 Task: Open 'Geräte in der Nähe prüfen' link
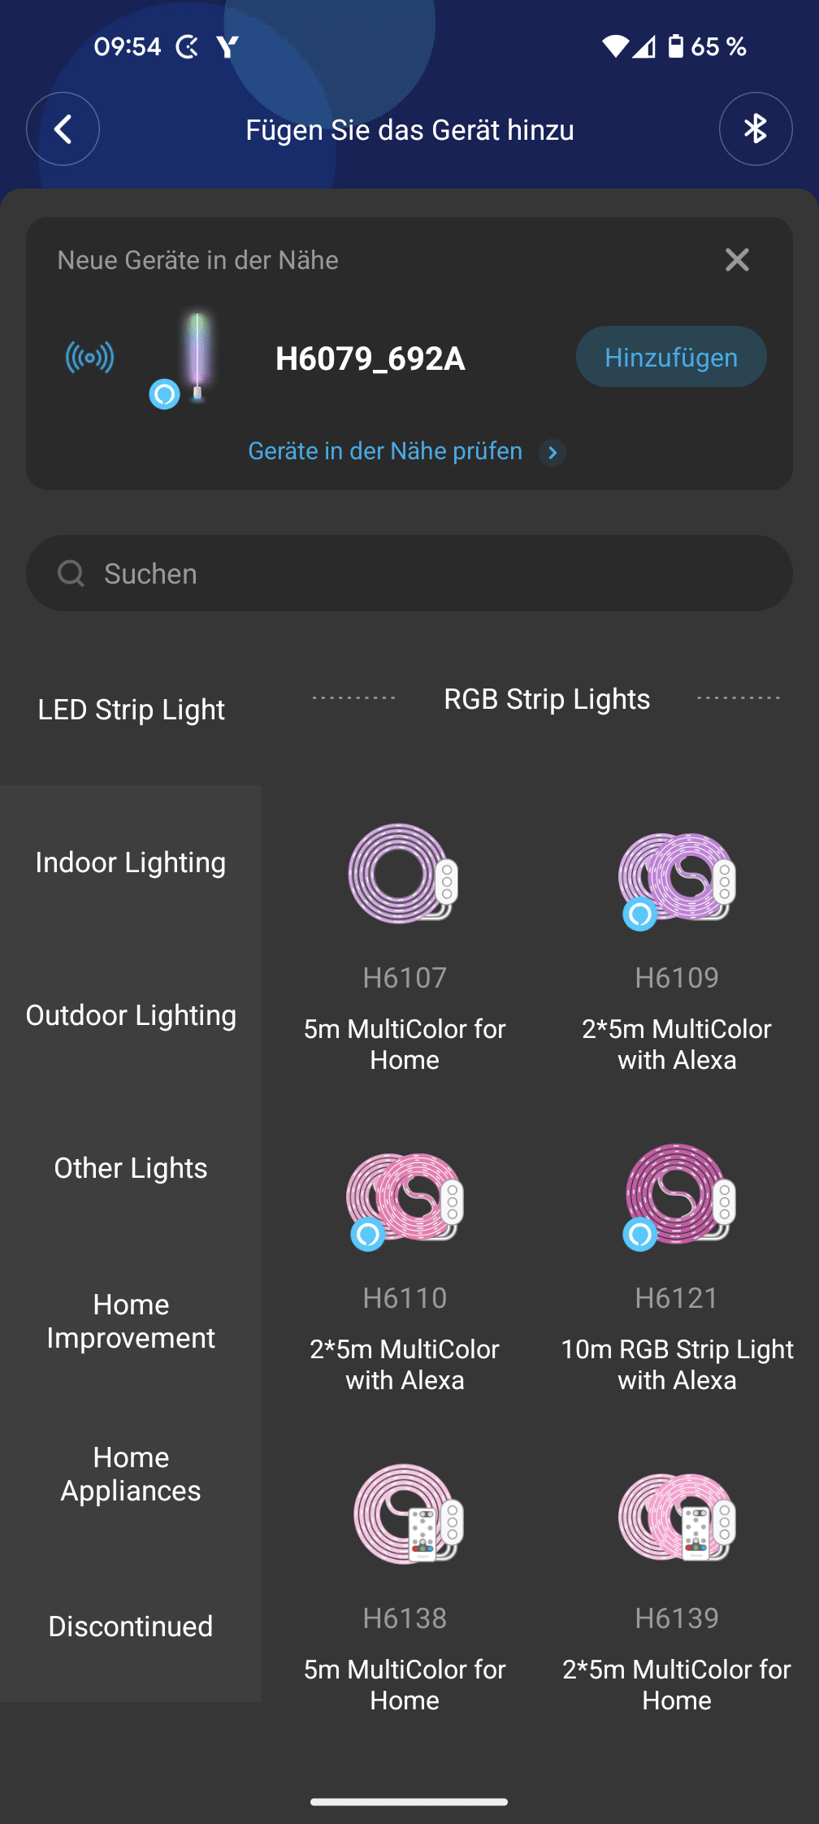tap(385, 451)
